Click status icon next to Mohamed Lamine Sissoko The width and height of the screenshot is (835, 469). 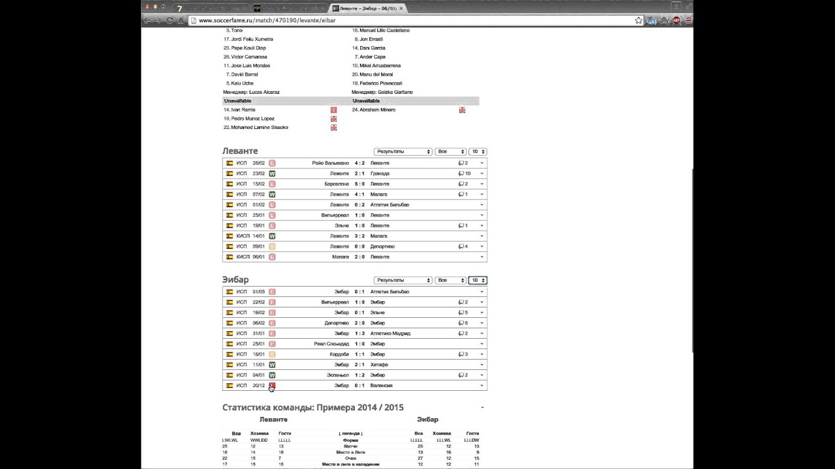333,128
